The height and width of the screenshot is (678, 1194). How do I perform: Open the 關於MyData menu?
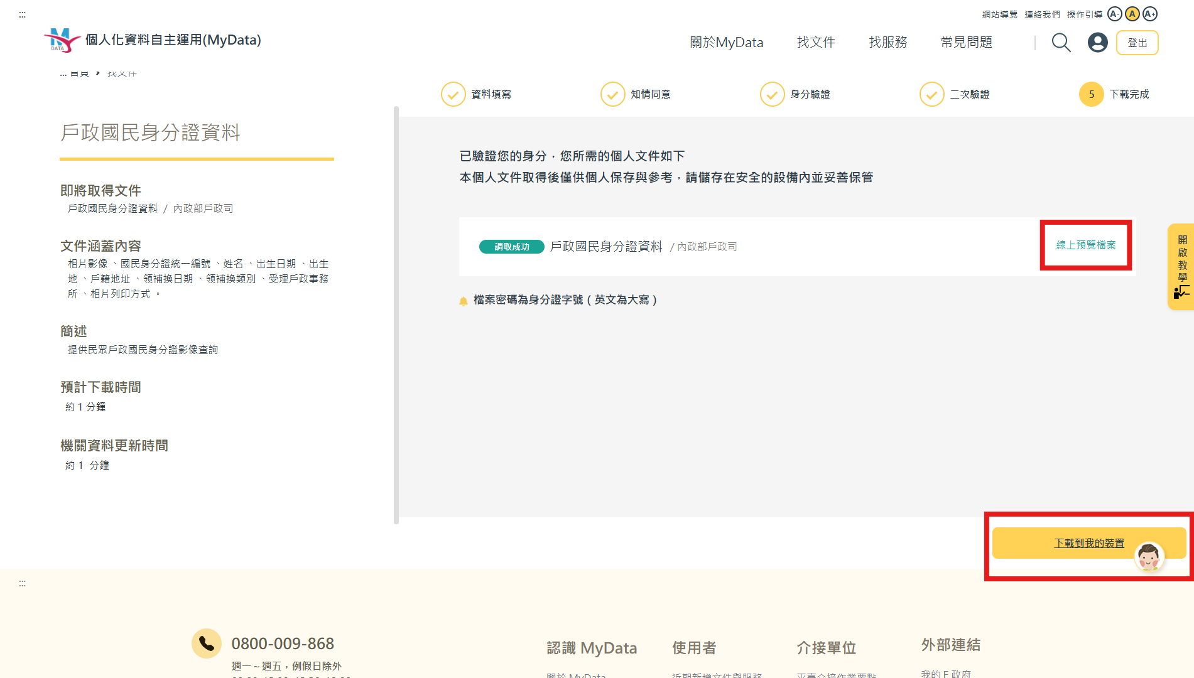(x=726, y=42)
